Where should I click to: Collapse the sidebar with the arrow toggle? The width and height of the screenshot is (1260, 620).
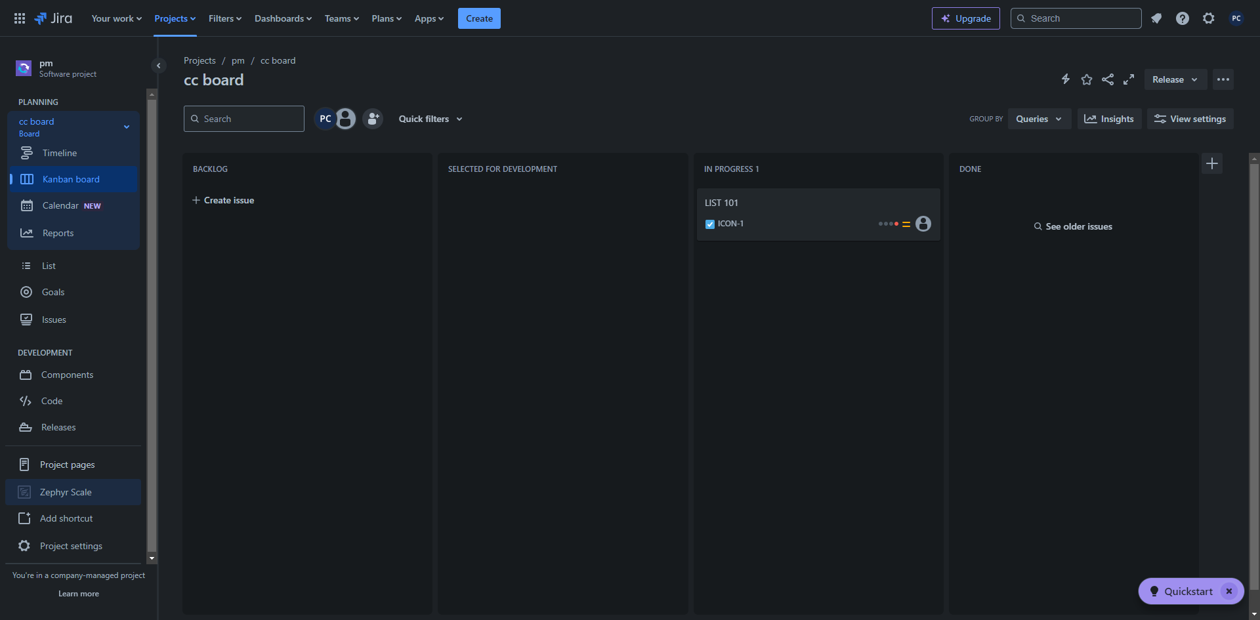(x=158, y=66)
